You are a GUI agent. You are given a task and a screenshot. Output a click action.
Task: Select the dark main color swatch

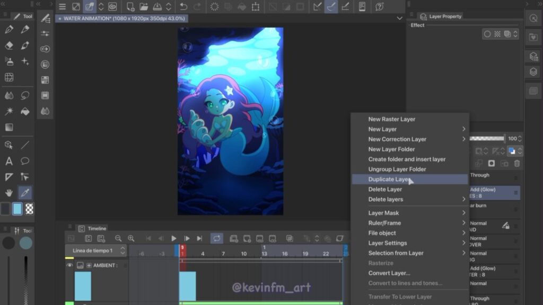[x=5, y=209]
